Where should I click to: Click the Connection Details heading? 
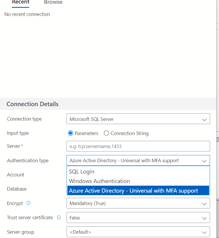tap(32, 104)
